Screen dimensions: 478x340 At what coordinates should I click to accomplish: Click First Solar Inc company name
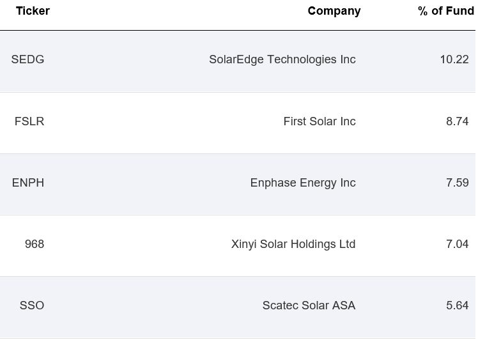[319, 121]
